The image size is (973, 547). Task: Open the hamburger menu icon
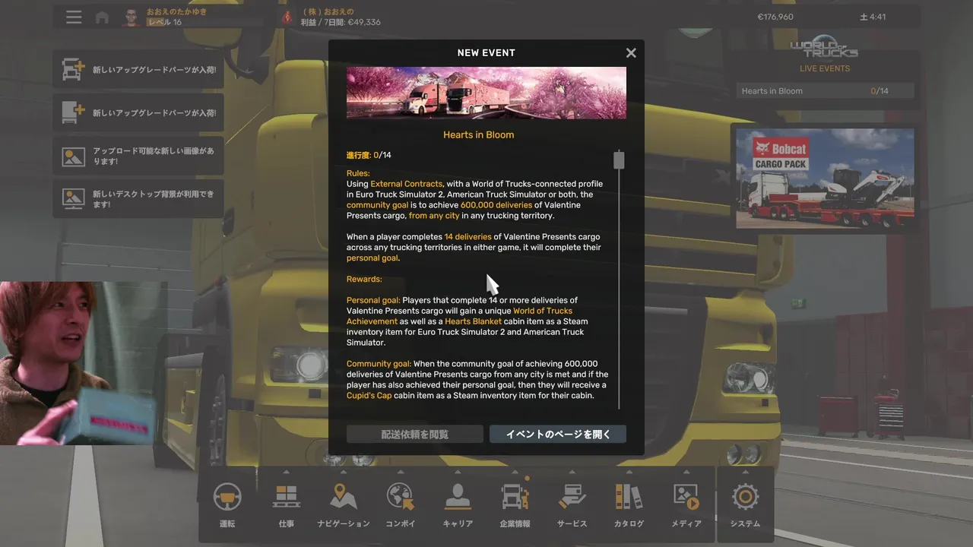[x=74, y=17]
